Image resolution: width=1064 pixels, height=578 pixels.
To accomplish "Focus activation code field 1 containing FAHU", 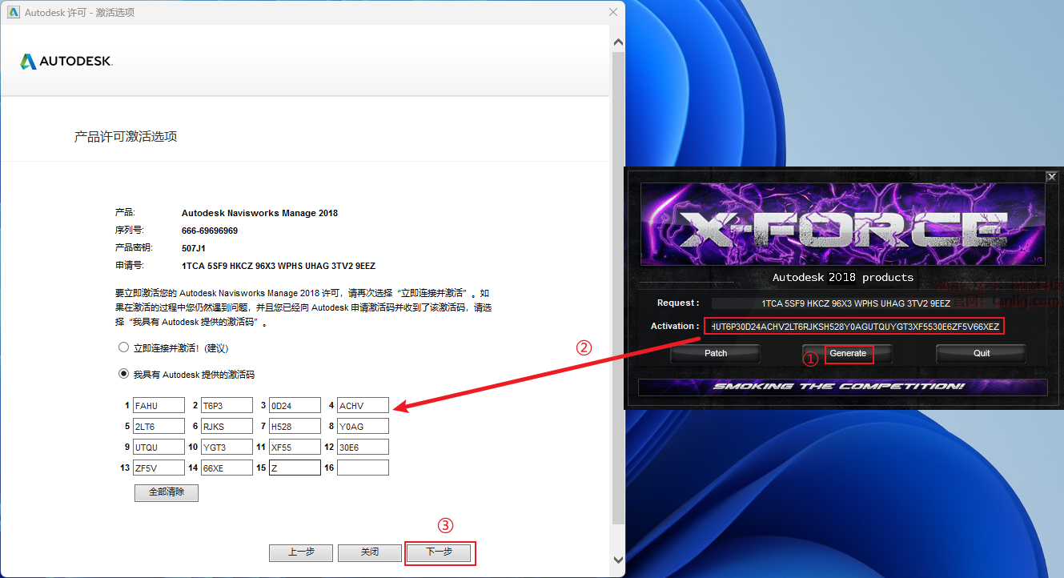I will (x=159, y=406).
